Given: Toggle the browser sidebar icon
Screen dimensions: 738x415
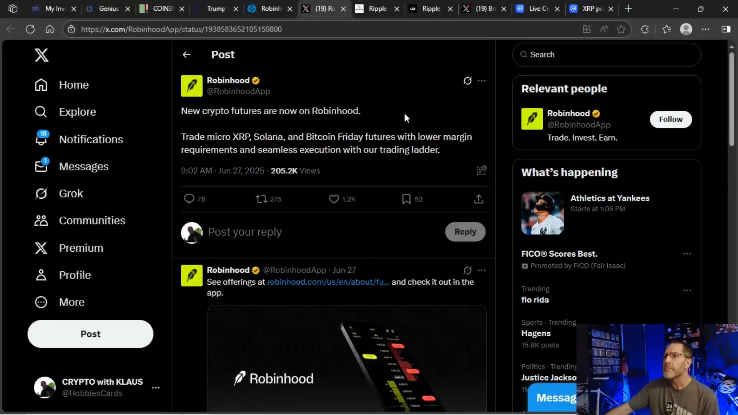Looking at the screenshot, I should (726, 29).
